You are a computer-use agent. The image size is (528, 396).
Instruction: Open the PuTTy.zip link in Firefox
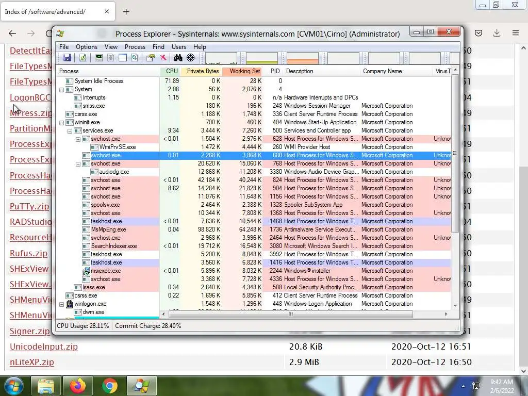(x=29, y=206)
